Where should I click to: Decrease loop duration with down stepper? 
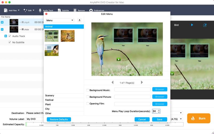pyautogui.click(x=159, y=112)
